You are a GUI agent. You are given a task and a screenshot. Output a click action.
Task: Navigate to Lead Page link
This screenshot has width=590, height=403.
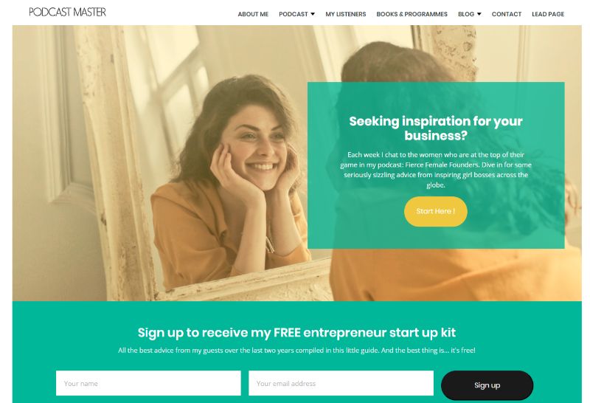click(x=548, y=14)
